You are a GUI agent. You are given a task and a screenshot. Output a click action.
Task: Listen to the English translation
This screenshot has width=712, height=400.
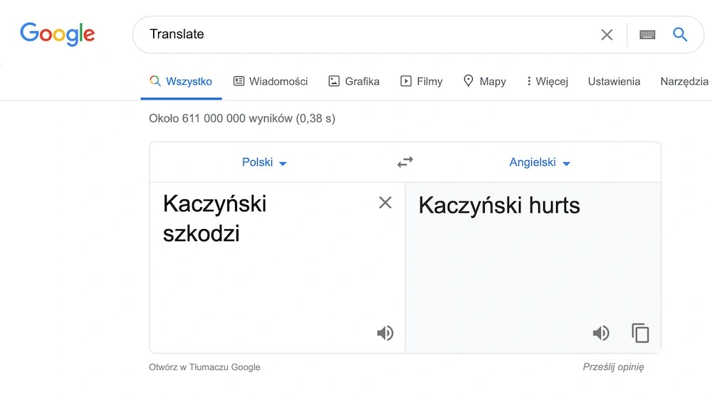coord(601,333)
